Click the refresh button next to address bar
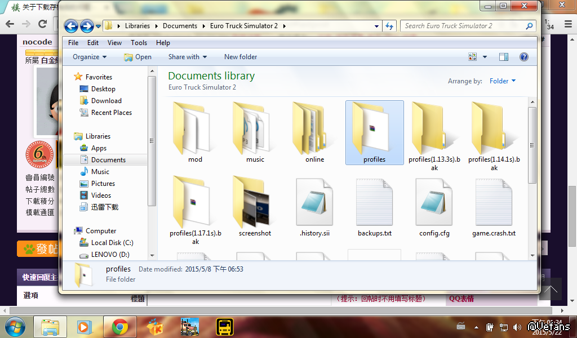Viewport: 577px width, 338px height. click(x=389, y=26)
